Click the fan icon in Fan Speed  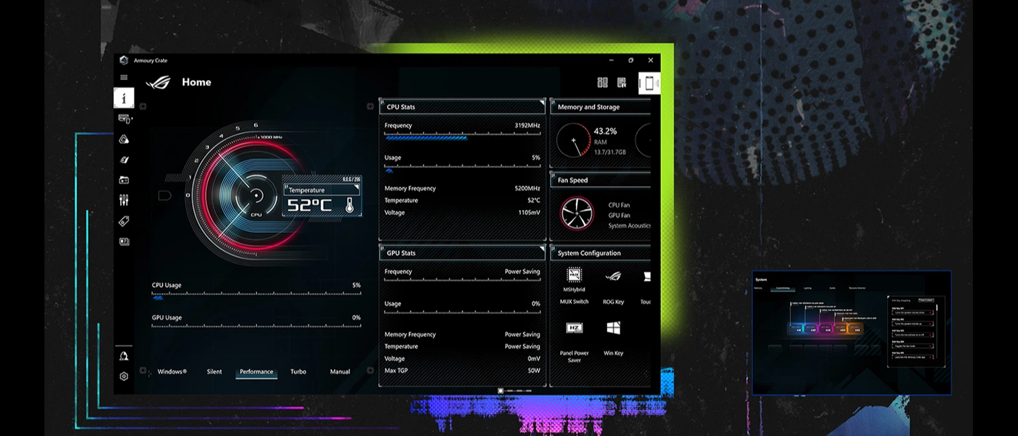tap(577, 213)
